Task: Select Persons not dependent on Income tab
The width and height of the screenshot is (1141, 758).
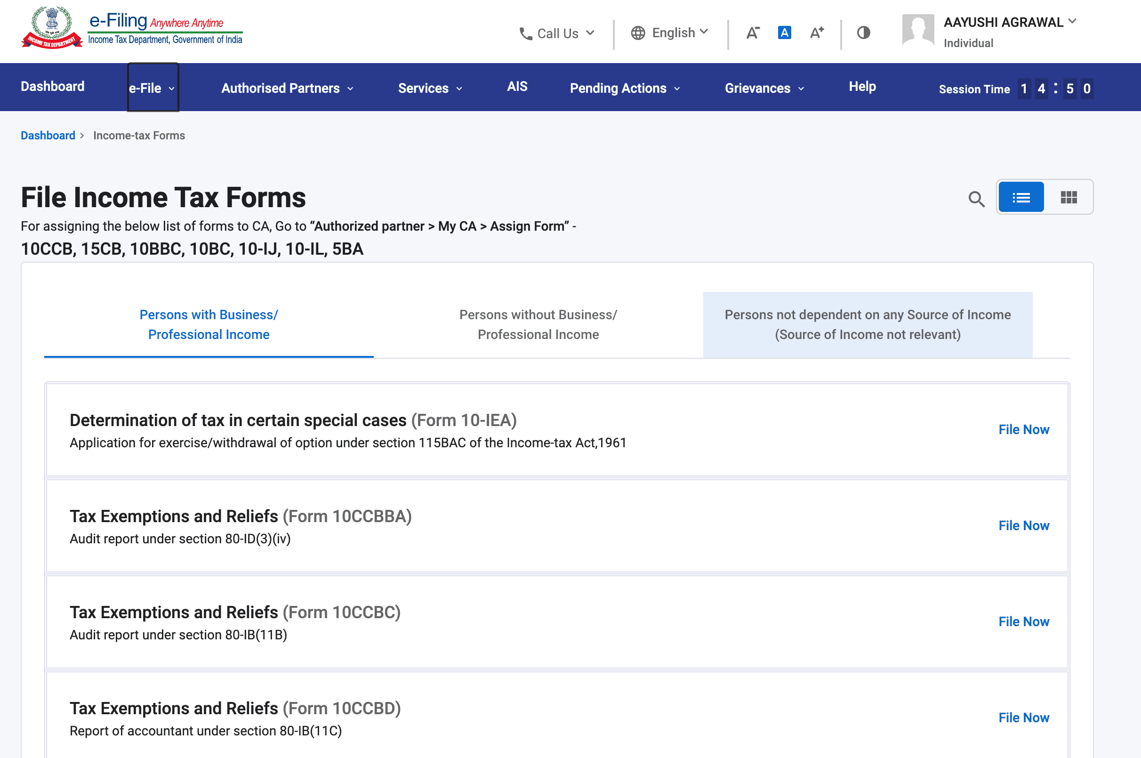Action: (x=867, y=324)
